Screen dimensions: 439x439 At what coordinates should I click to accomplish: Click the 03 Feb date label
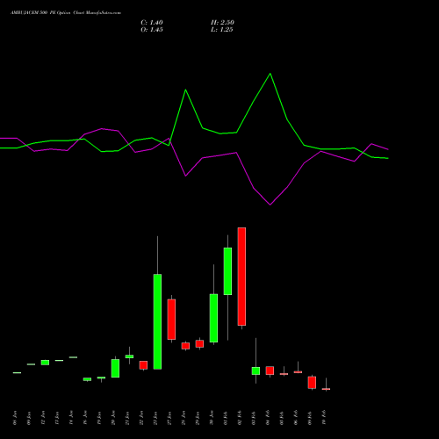point(254,418)
